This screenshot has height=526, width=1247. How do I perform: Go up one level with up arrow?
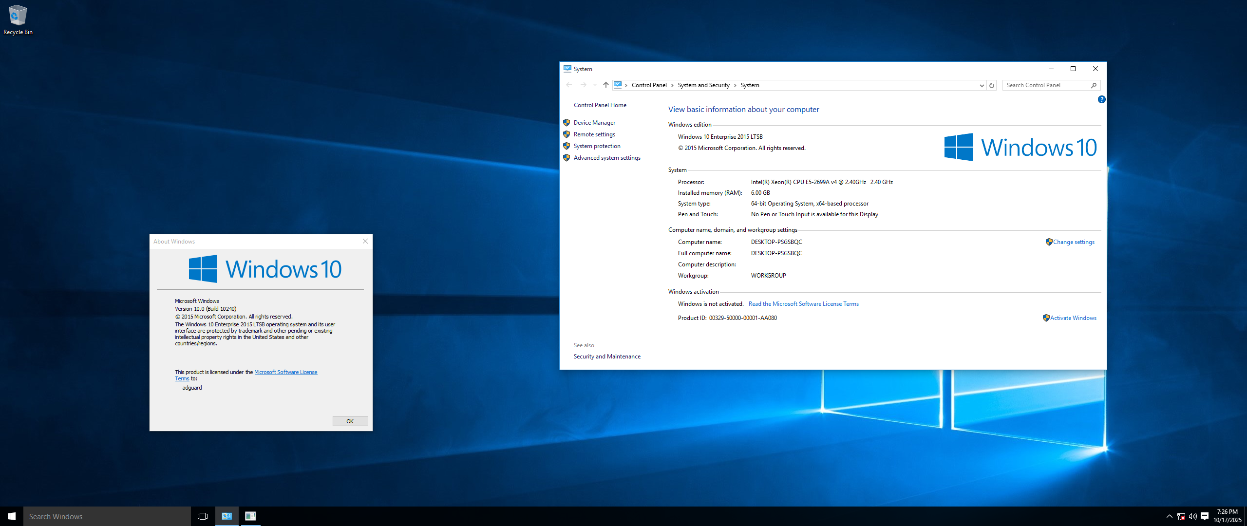click(605, 85)
